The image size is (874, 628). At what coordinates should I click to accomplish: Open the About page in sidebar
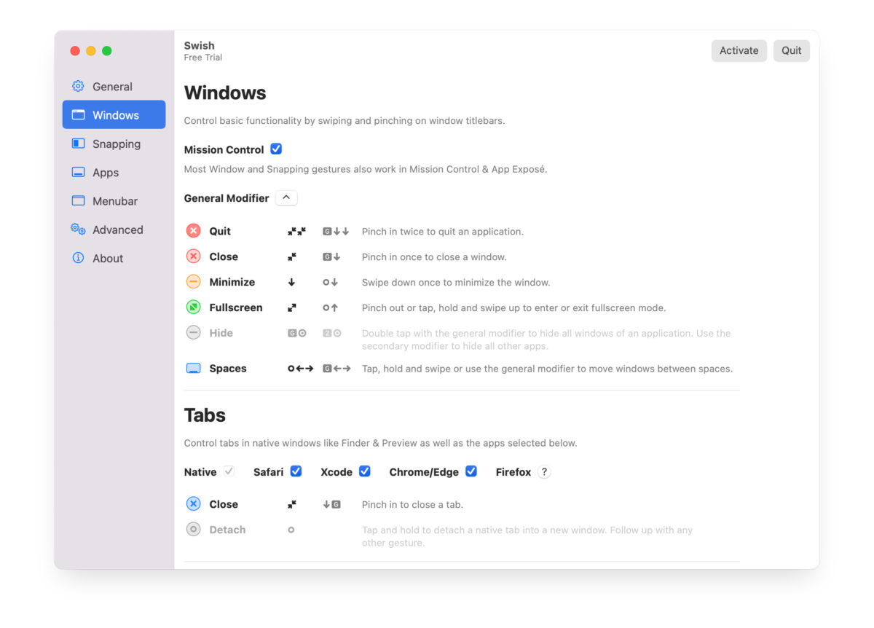point(114,258)
